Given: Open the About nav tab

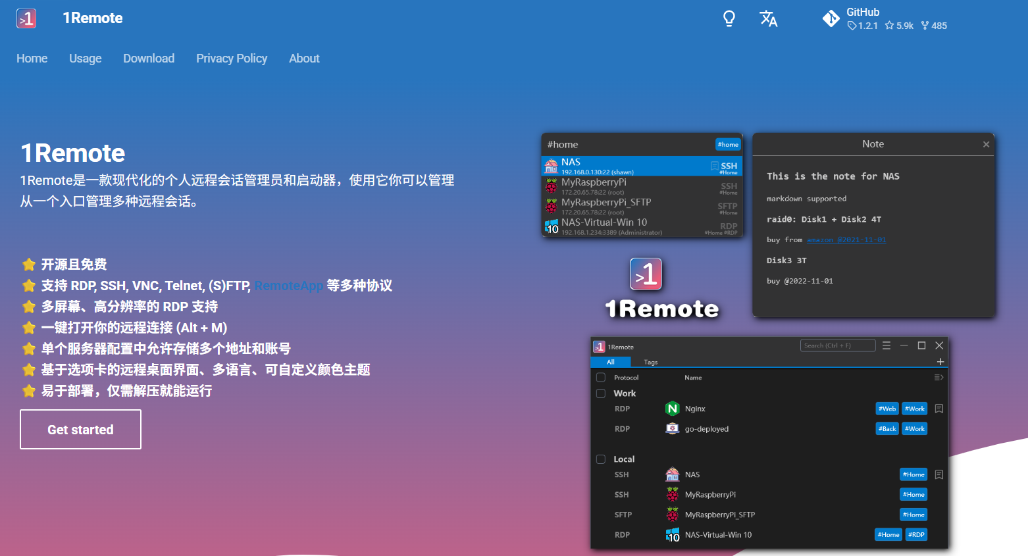Looking at the screenshot, I should [x=304, y=59].
